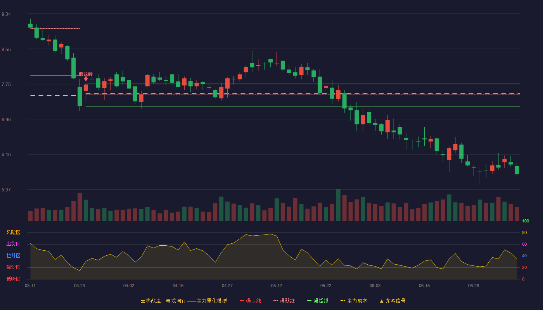Viewport: 543px width, 310px height.
Task: Click the red 假龙吟 down-arrow marker
Action: [86, 79]
